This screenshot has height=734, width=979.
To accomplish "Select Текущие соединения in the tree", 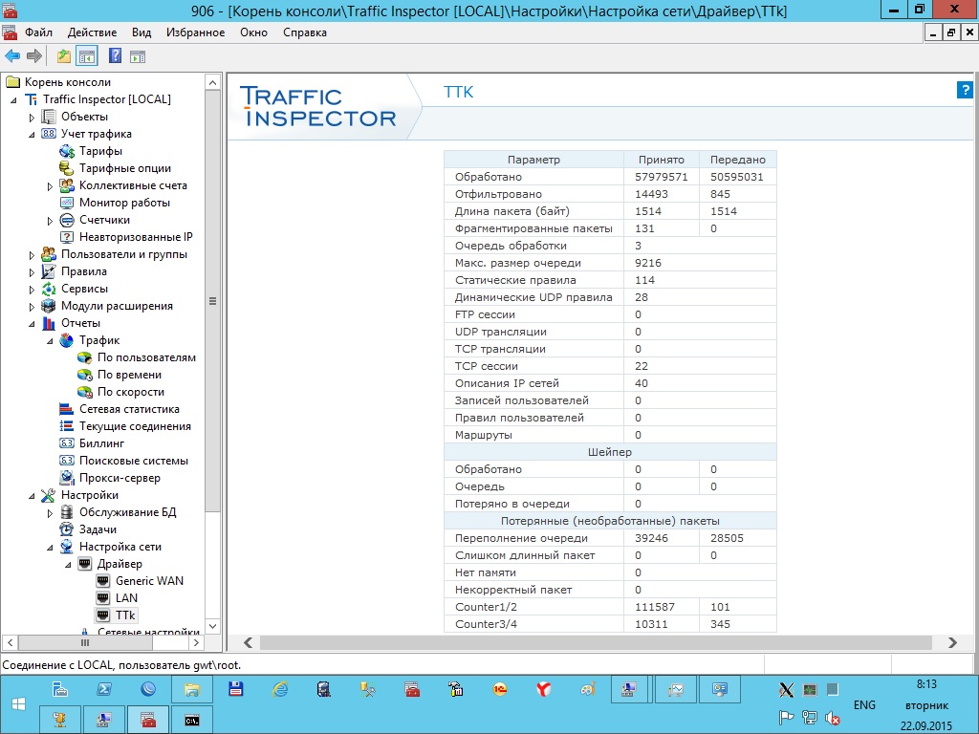I will (x=135, y=426).
